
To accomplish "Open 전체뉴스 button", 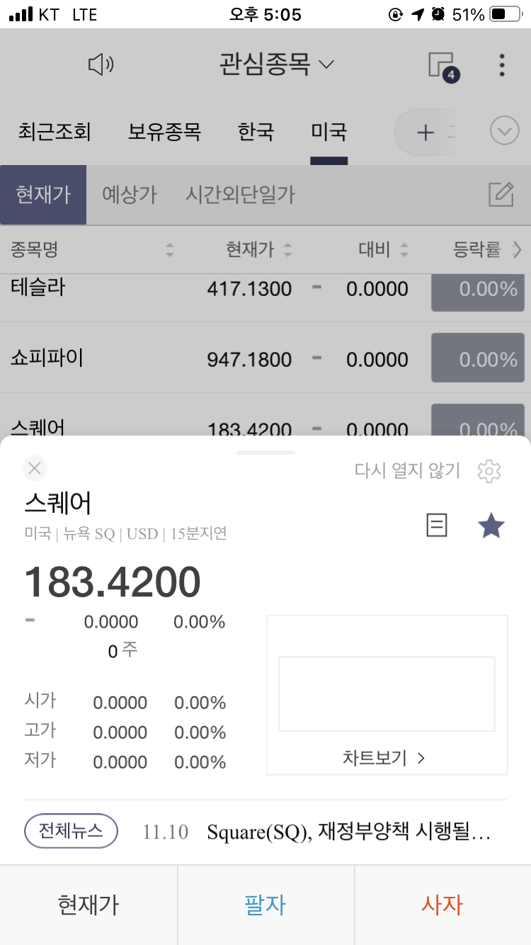I will click(x=71, y=831).
